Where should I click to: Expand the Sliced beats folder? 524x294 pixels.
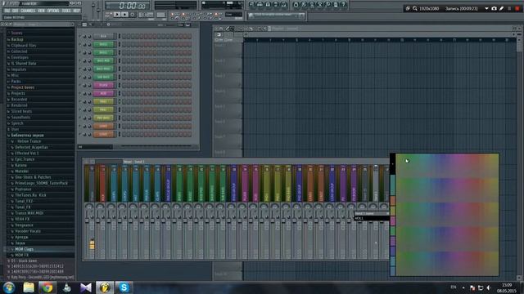click(21, 111)
